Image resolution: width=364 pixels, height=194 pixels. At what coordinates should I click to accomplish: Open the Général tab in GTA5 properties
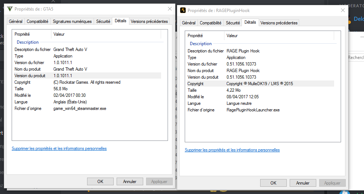pyautogui.click(x=16, y=21)
